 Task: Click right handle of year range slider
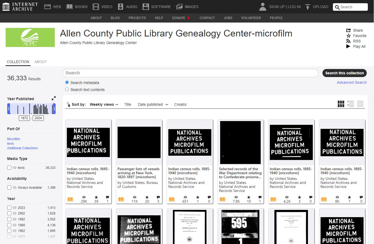(x=54, y=109)
